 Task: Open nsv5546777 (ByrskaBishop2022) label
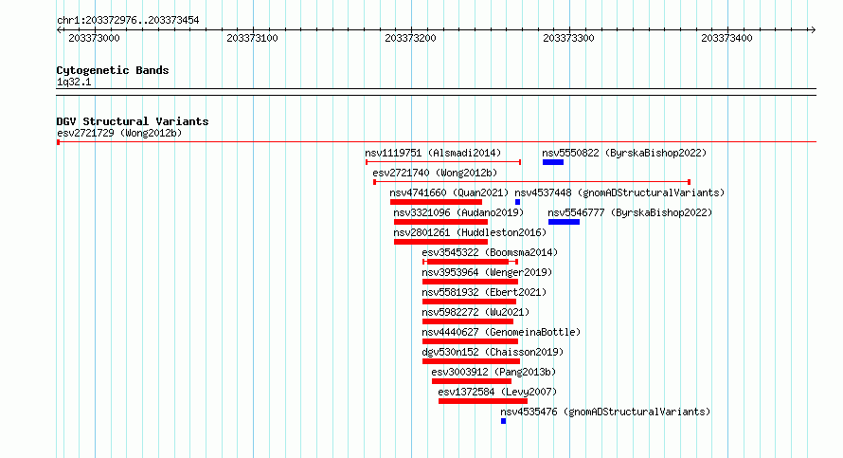[x=630, y=212]
